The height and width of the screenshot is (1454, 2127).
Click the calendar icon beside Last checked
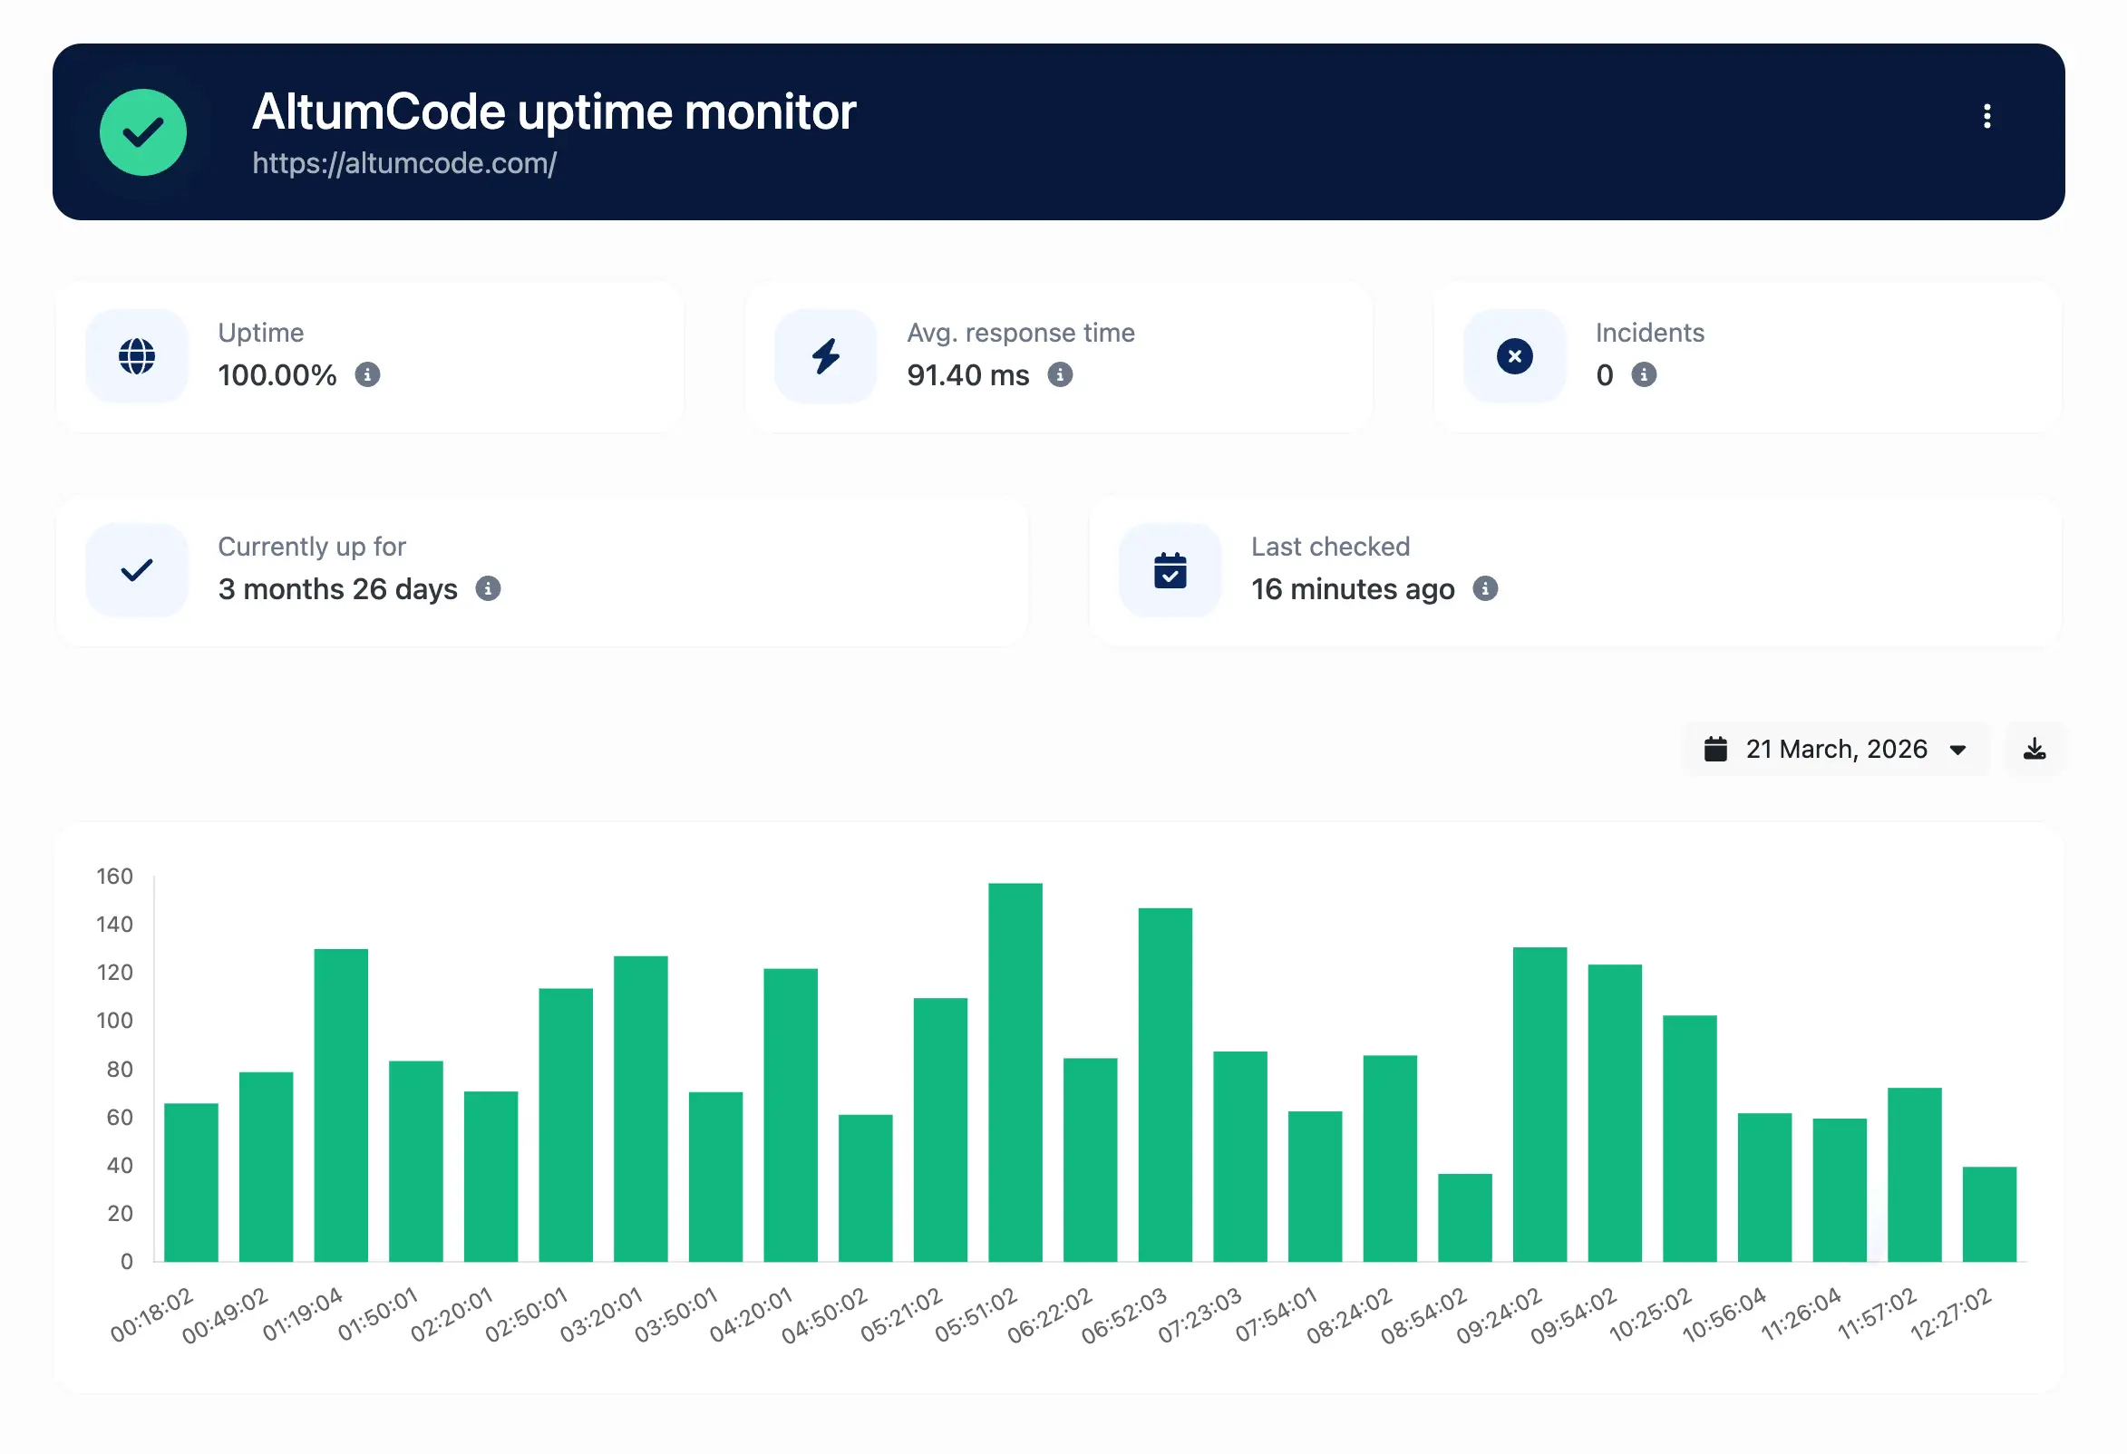[1170, 570]
